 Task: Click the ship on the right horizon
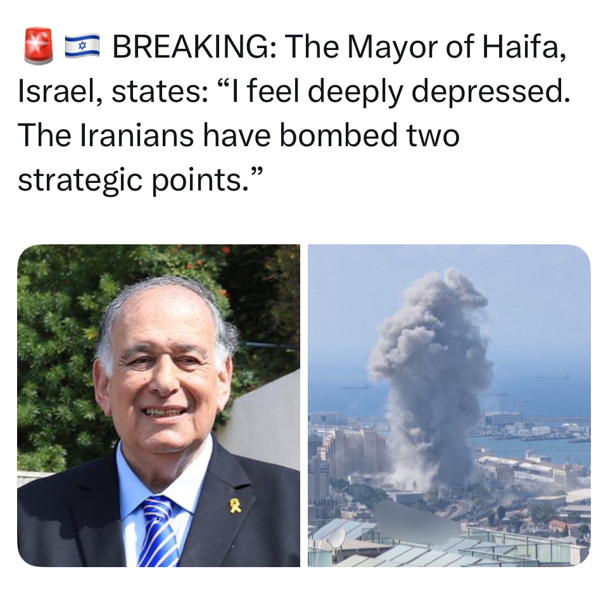click(552, 376)
